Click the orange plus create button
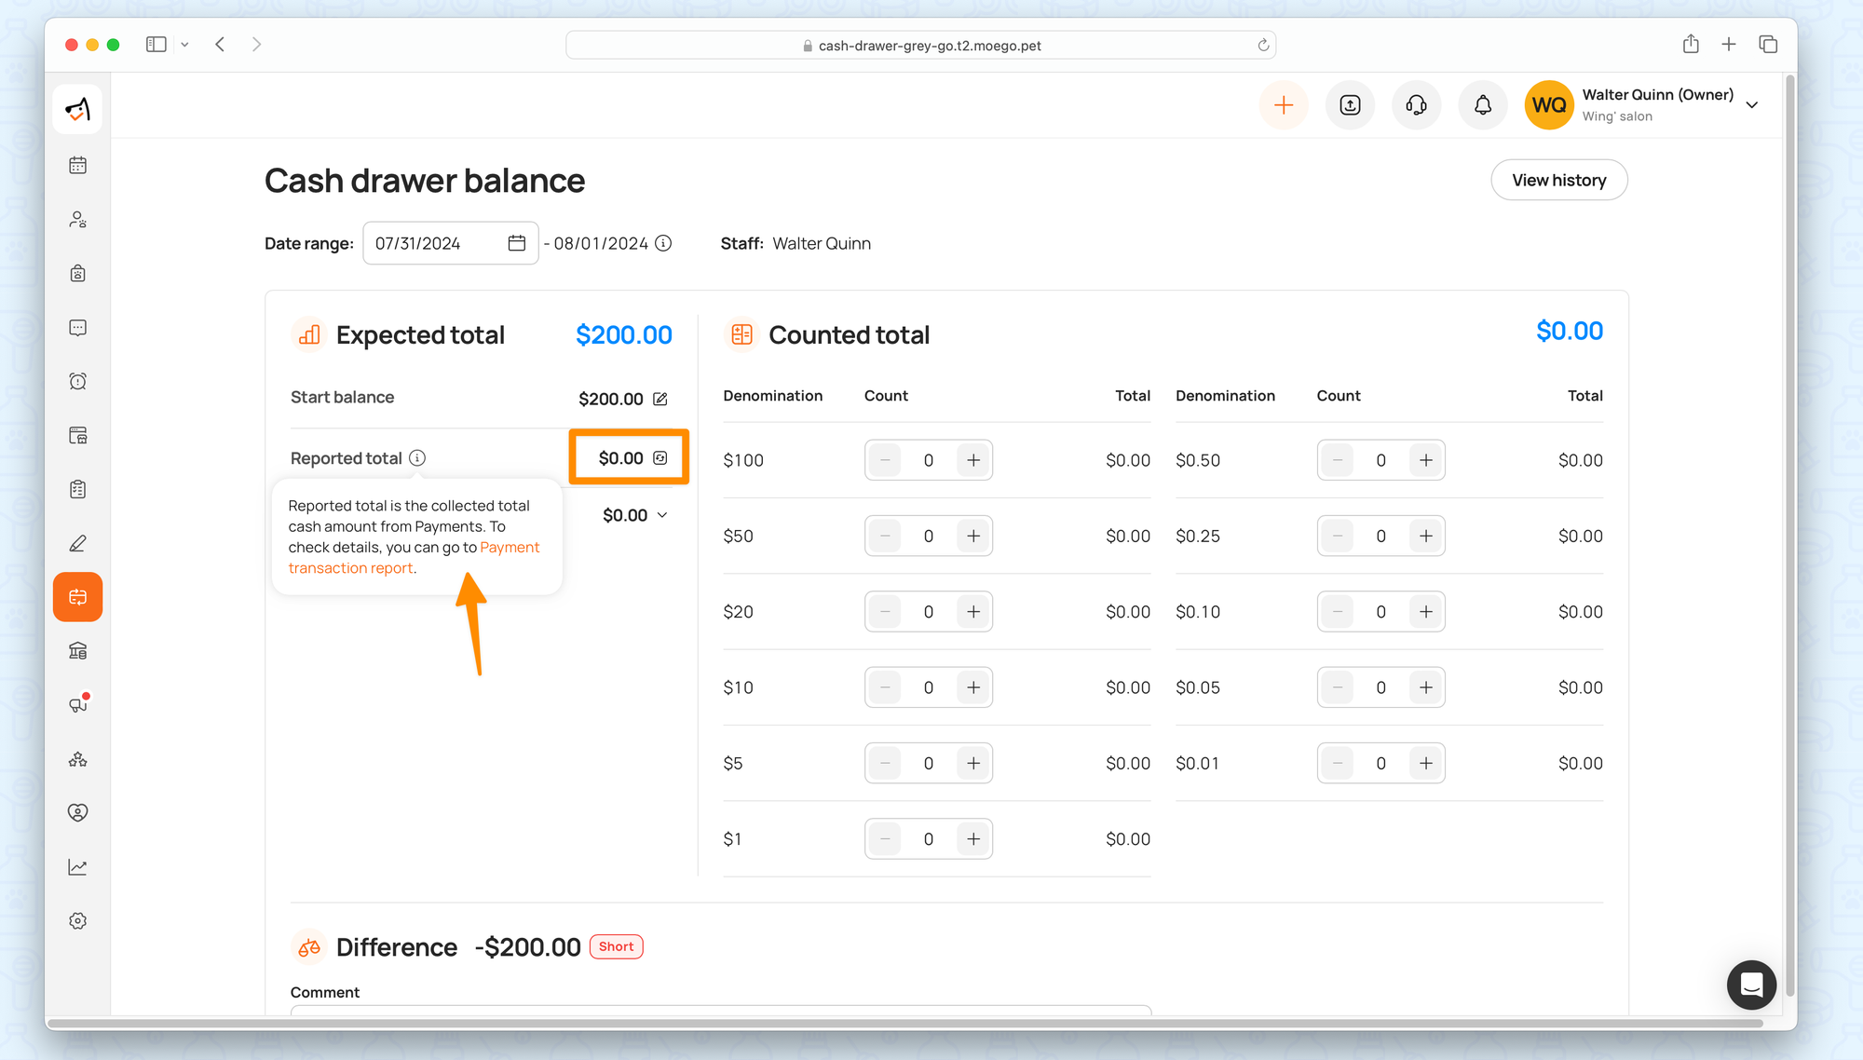This screenshot has width=1863, height=1060. point(1283,105)
